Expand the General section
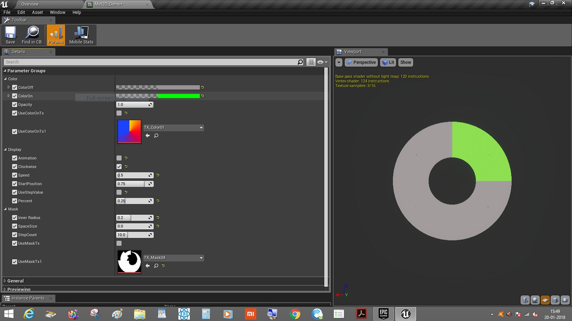The image size is (572, 321). click(5, 281)
